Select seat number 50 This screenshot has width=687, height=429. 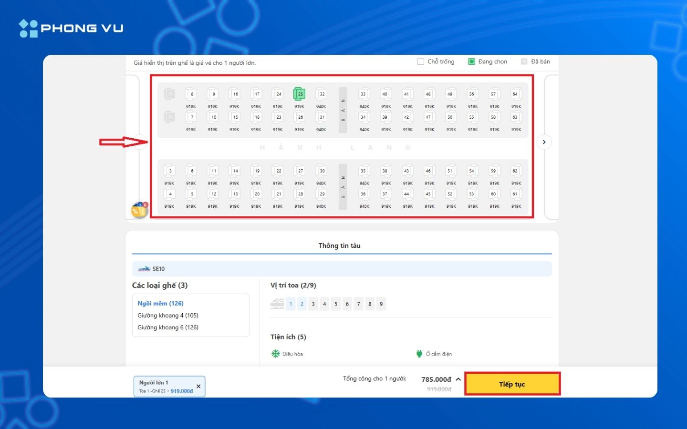(451, 117)
